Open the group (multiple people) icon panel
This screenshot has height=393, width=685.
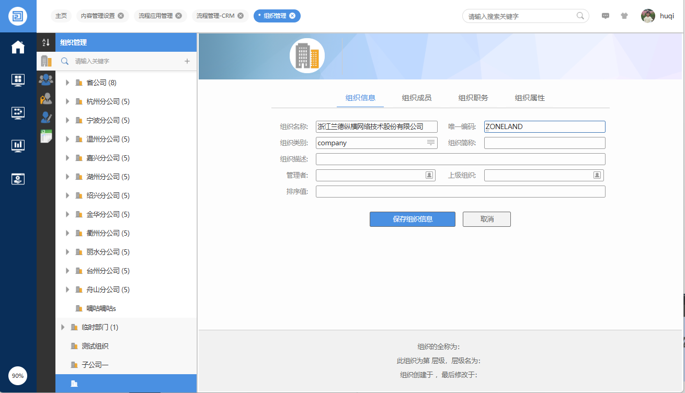point(46,79)
